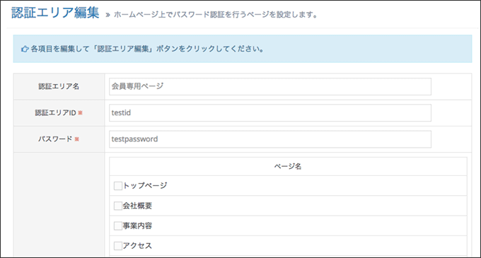Tick the 事業内容 checkbox

(x=118, y=225)
